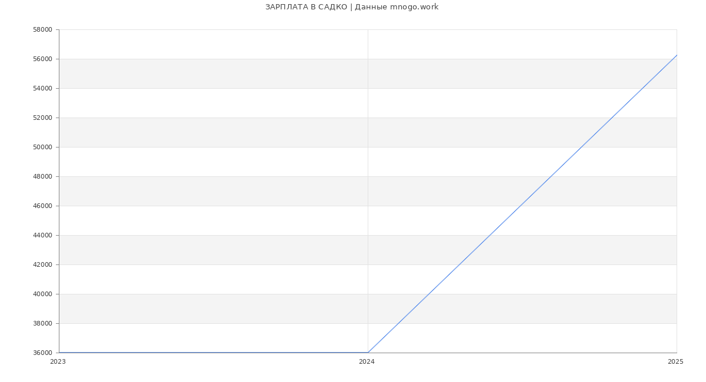Click the flat line midway between 2023 and 2024
This screenshot has width=706, height=382.
coord(213,353)
